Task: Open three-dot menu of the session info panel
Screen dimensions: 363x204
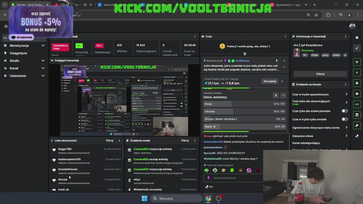Action: coord(195,36)
